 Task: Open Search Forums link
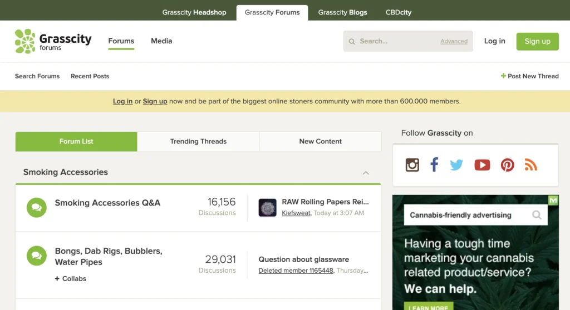pos(37,76)
